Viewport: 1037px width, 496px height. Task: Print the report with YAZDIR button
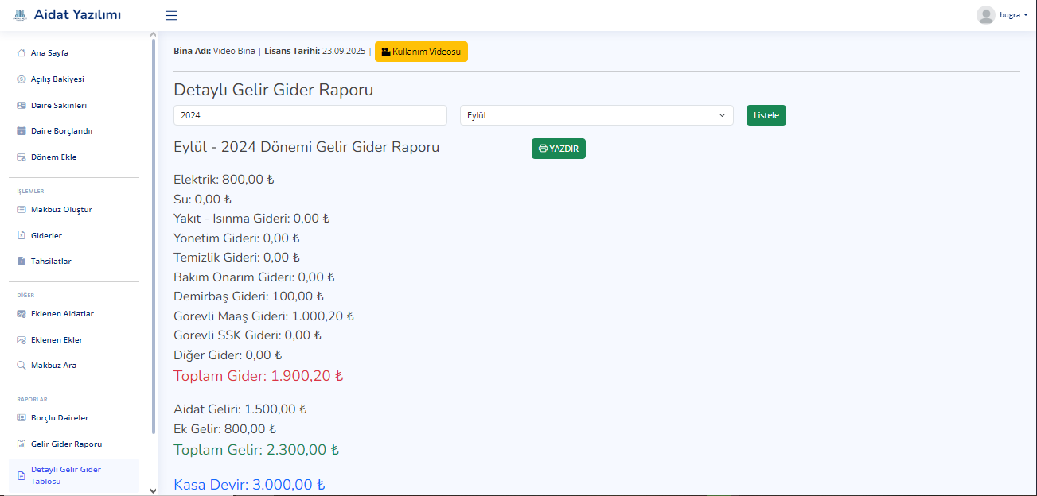click(x=558, y=149)
